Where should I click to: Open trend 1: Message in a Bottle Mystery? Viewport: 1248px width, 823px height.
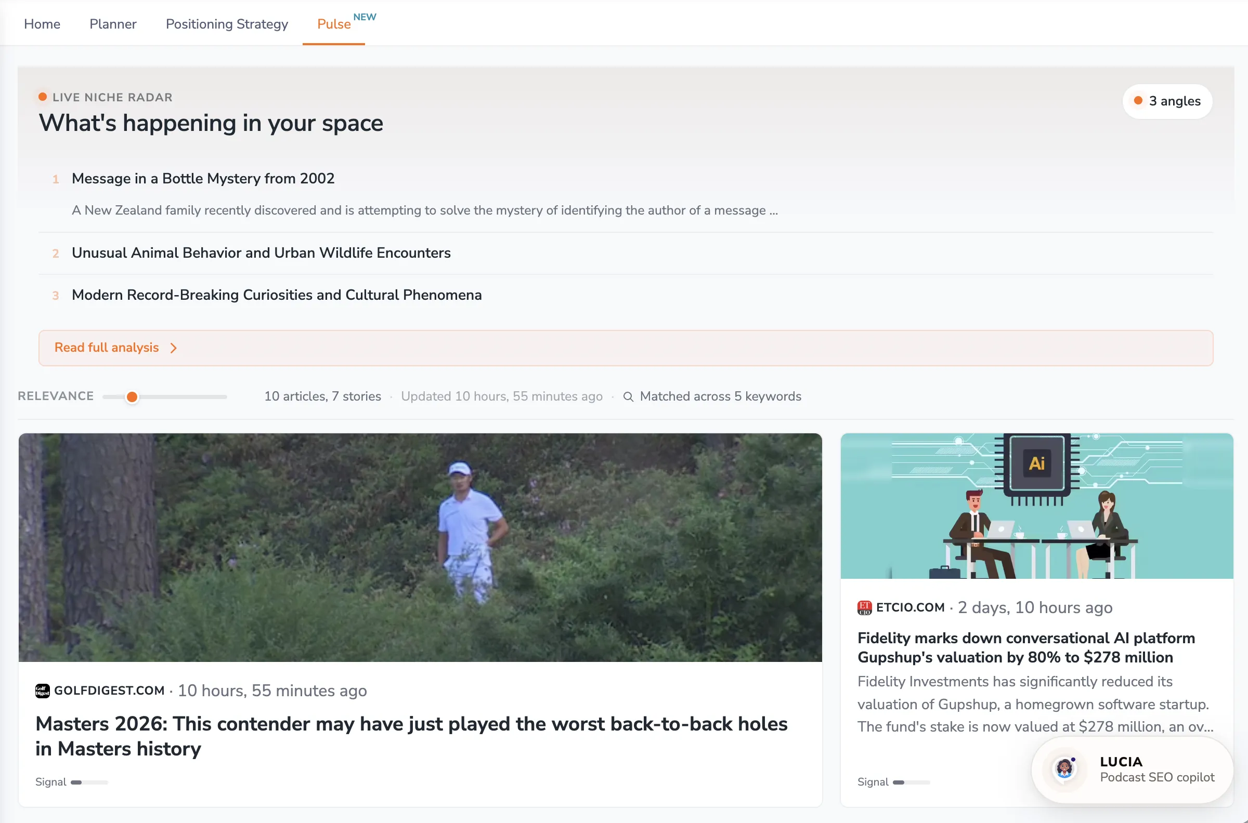pos(203,178)
